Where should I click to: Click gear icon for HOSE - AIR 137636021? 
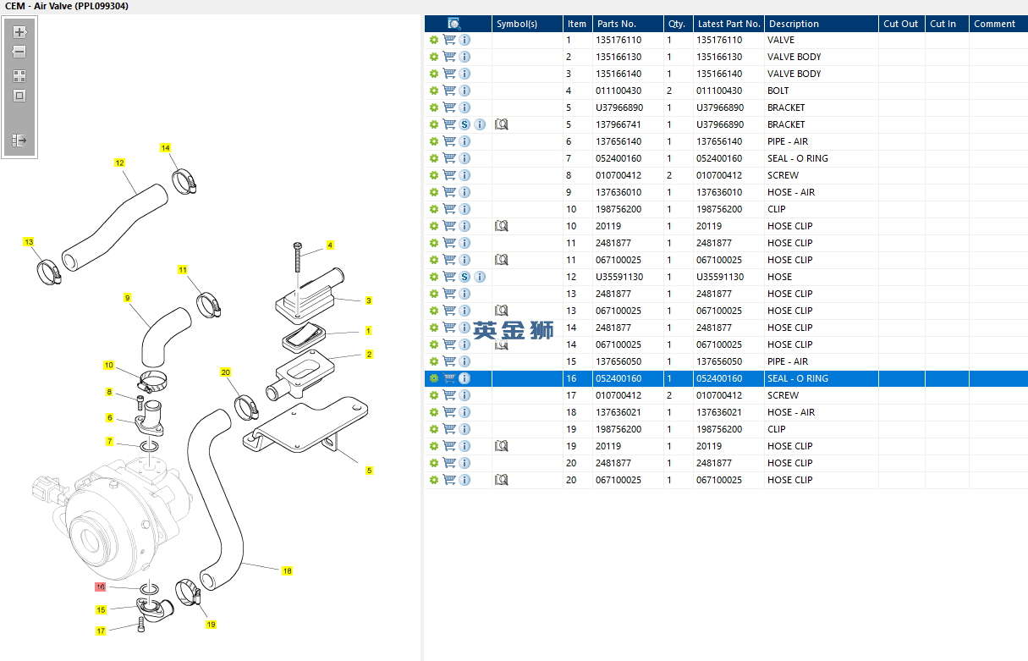[x=434, y=412]
